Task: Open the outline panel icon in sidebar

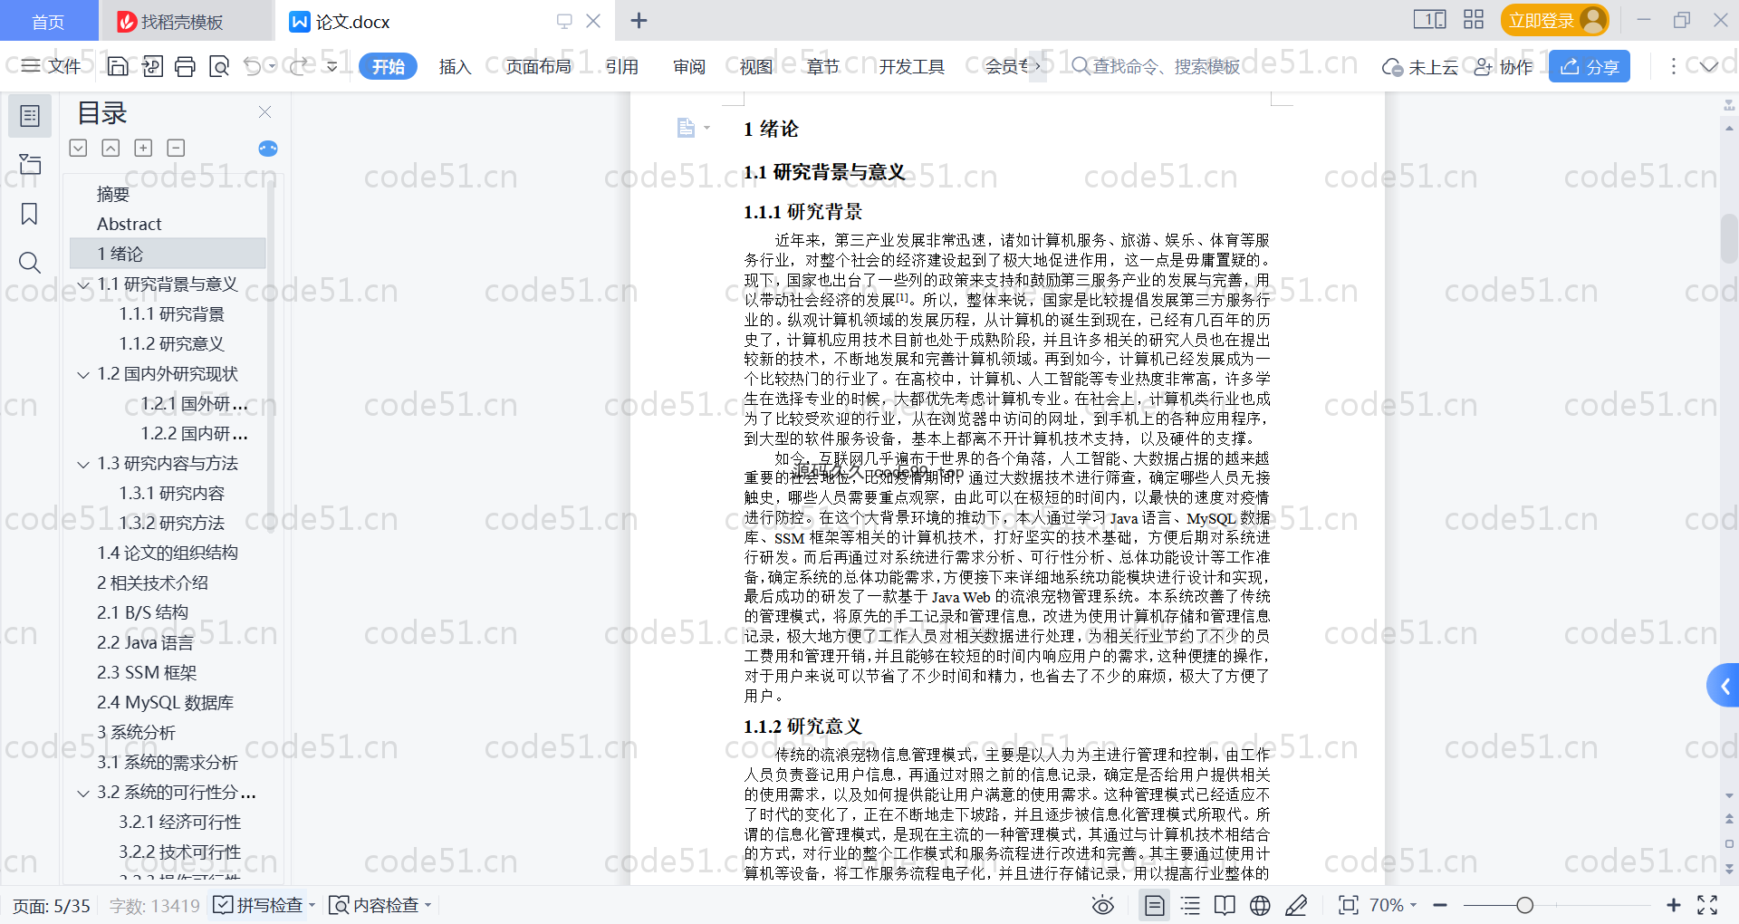Action: click(30, 116)
